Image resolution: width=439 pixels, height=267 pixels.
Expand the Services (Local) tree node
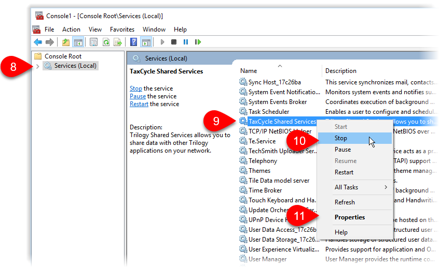click(x=37, y=66)
